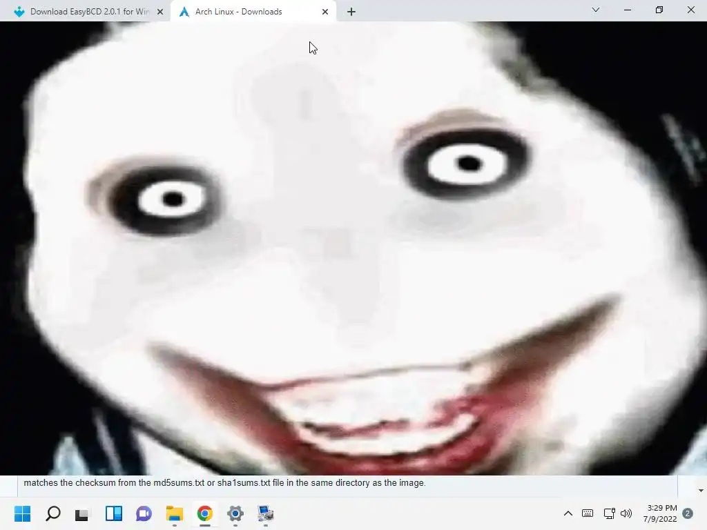Show hidden system tray icons
Image resolution: width=707 pixels, height=530 pixels.
568,513
